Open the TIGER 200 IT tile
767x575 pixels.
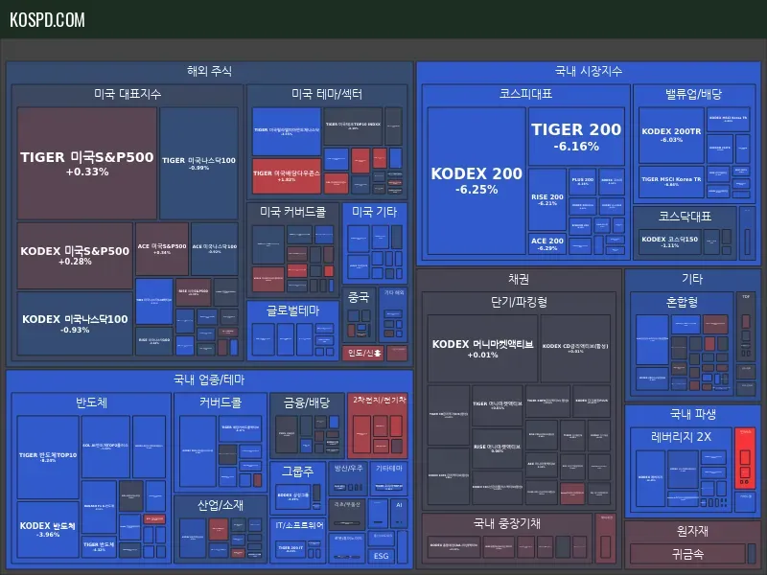pos(291,549)
